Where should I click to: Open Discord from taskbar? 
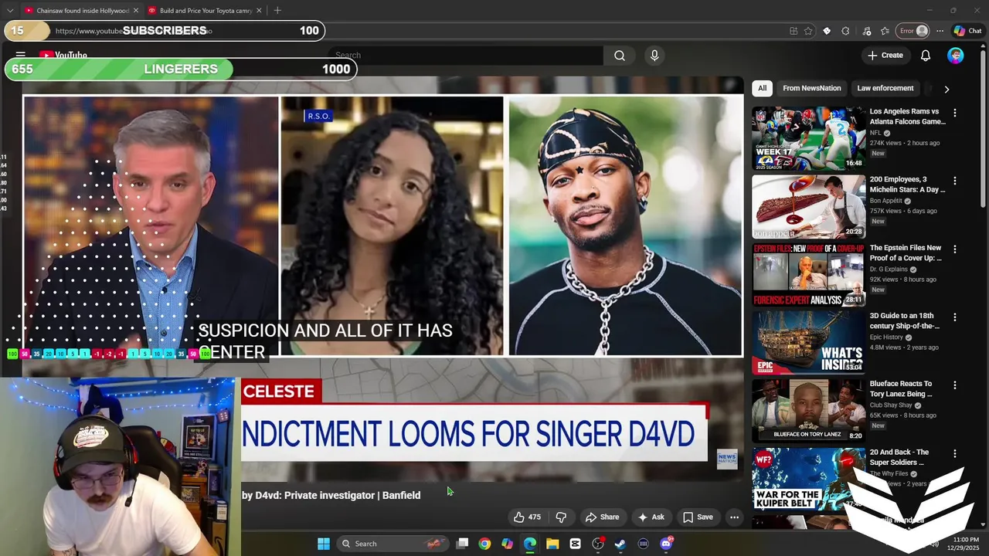[x=666, y=544]
